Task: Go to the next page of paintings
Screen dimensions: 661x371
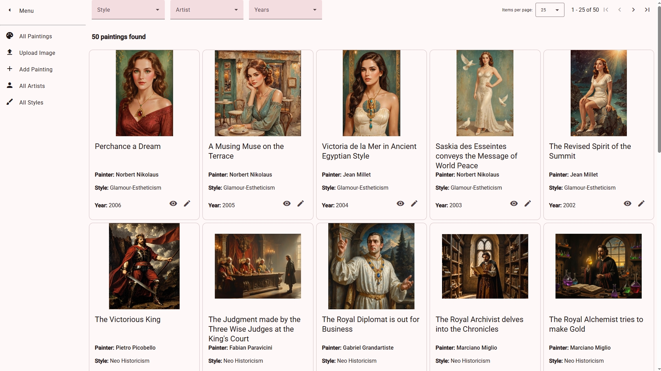Action: click(x=633, y=10)
